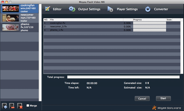184x111 pixels.
Task: Enable the Merge checkbox
Action: point(28,106)
